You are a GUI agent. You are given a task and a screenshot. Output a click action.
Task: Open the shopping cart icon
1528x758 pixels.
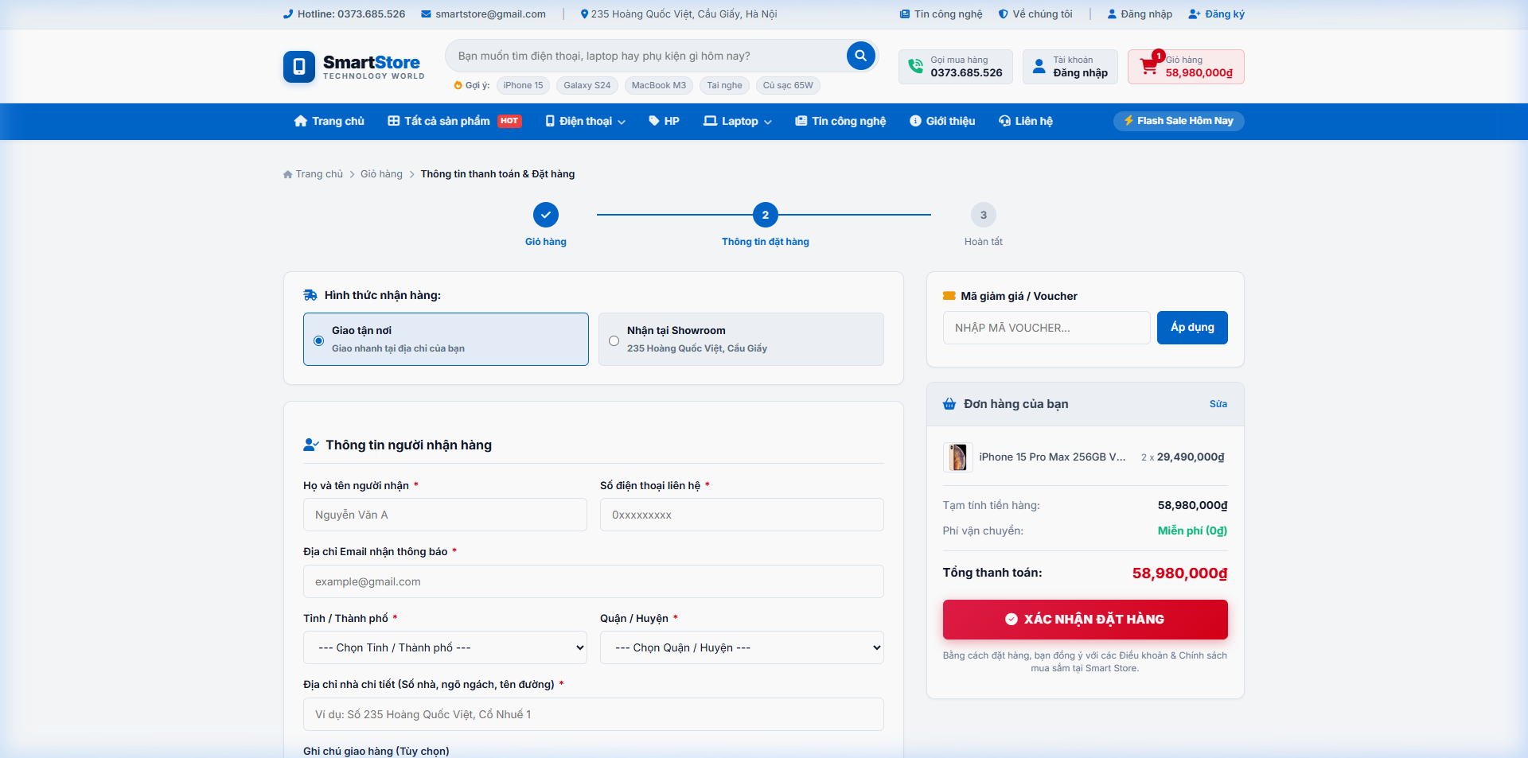tap(1148, 67)
